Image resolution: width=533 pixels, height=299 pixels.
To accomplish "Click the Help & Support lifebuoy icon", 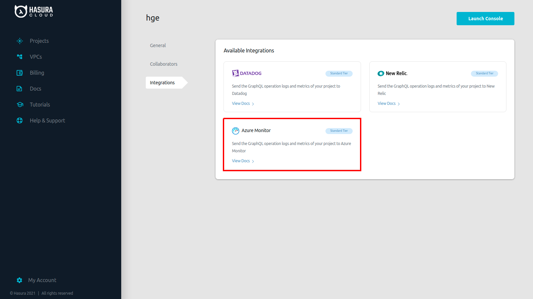I will (20, 120).
